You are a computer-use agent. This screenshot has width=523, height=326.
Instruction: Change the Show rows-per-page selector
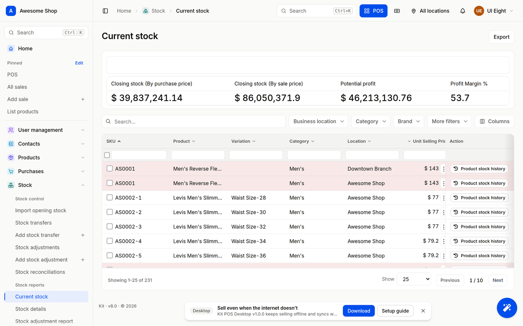click(414, 279)
